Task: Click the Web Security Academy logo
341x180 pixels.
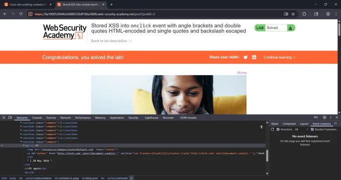Action: pos(65,31)
